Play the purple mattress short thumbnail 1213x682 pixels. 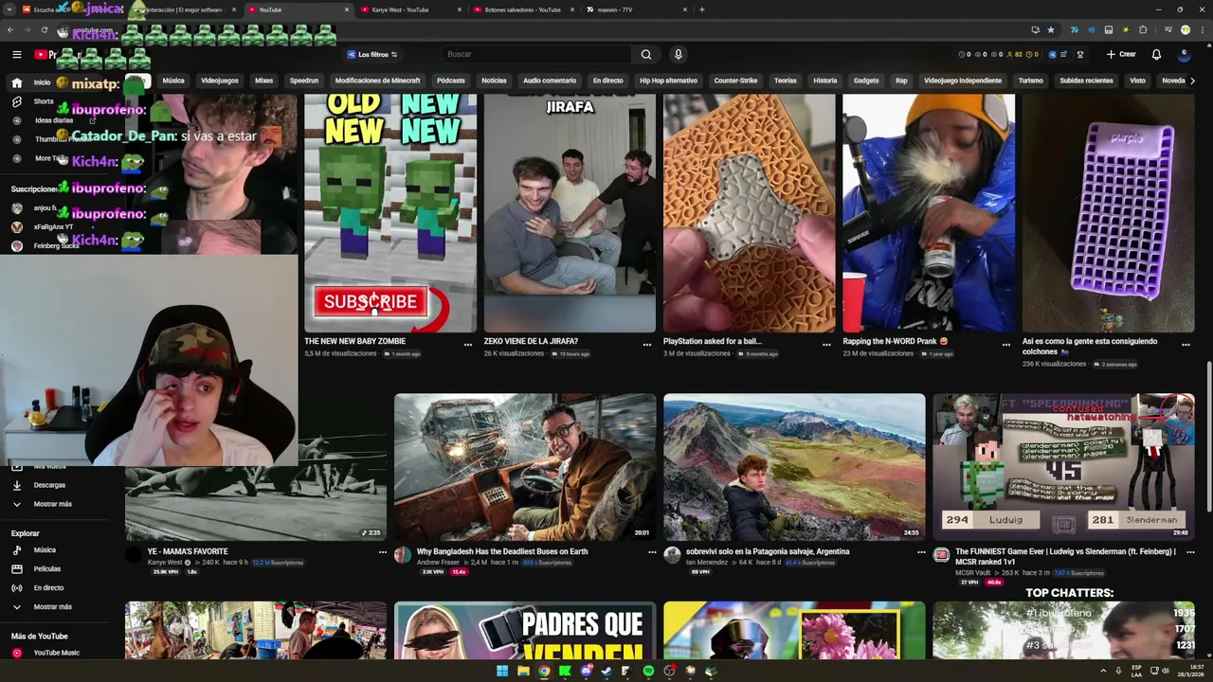[1108, 213]
